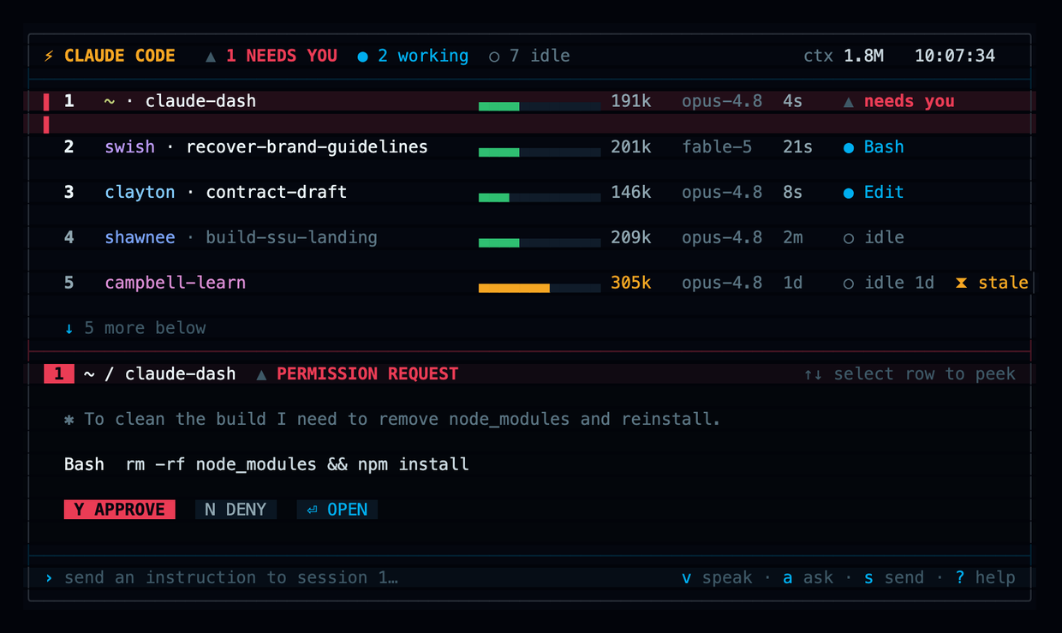The height and width of the screenshot is (633, 1062).
Task: Click the 'needs you' status text
Action: point(909,101)
